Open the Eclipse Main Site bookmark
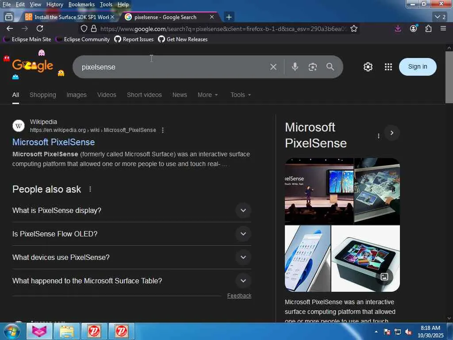The image size is (453, 340). (27, 39)
